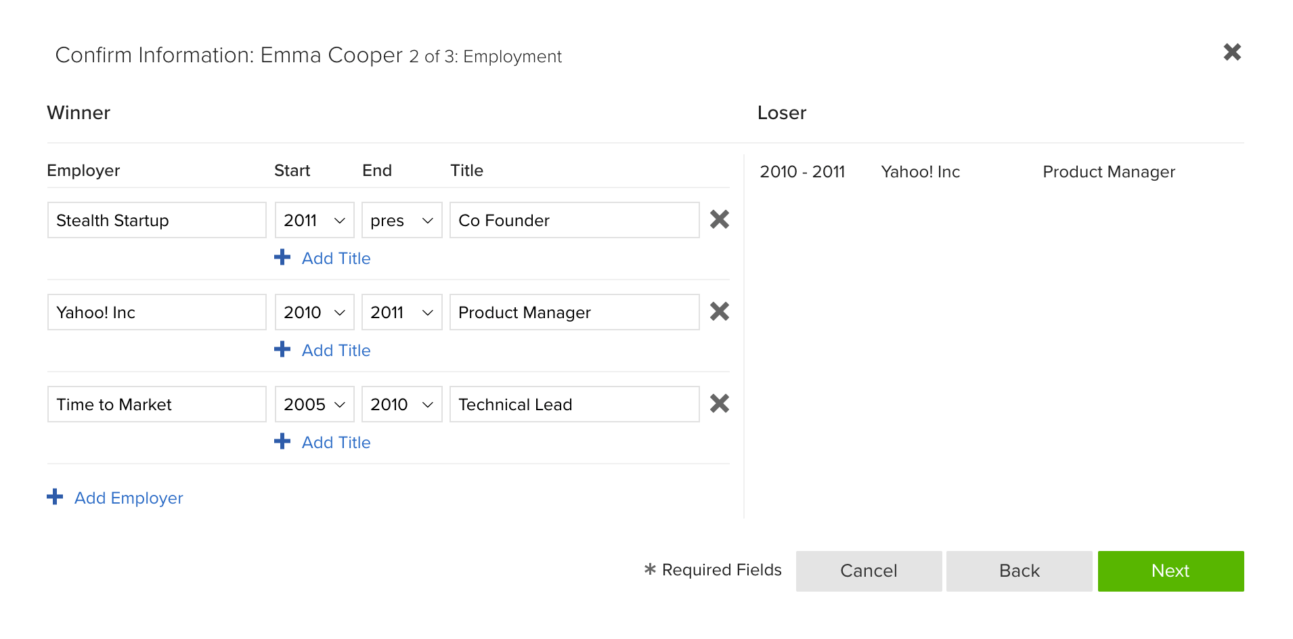Open Stealth Startup end 'pres' dropdown
Screen dimensions: 1293x639
tap(401, 220)
